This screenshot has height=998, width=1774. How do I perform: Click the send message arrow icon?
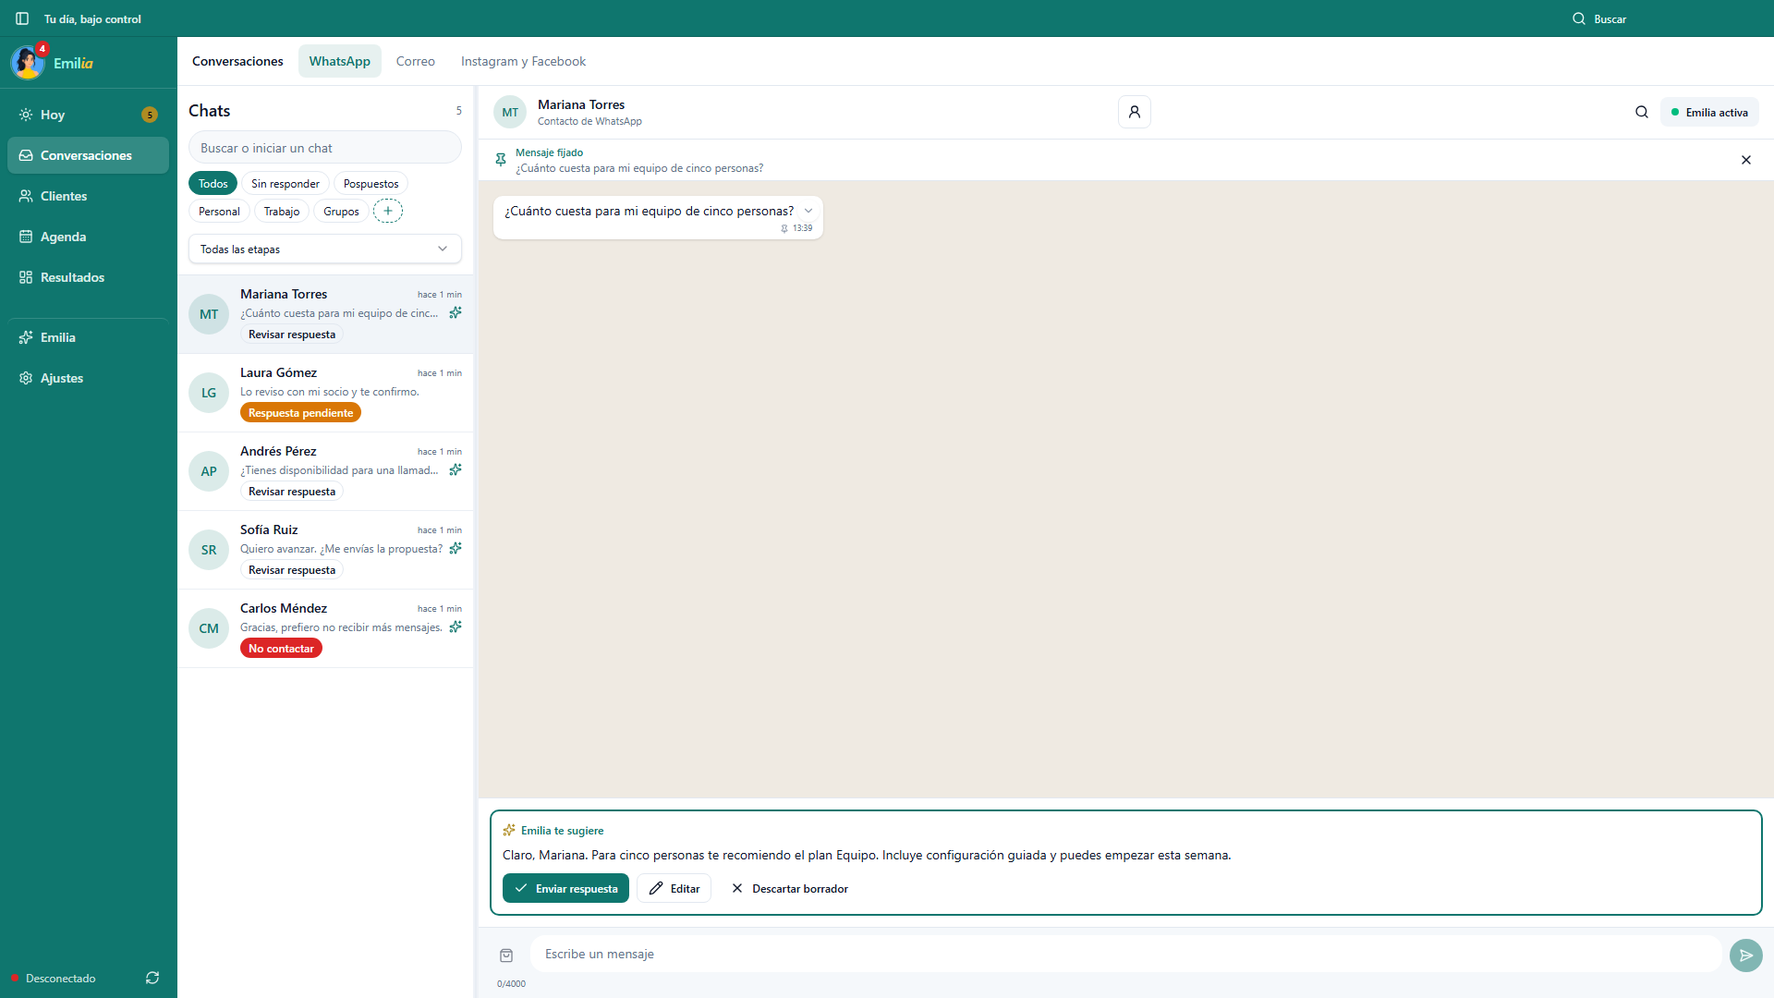1745,955
